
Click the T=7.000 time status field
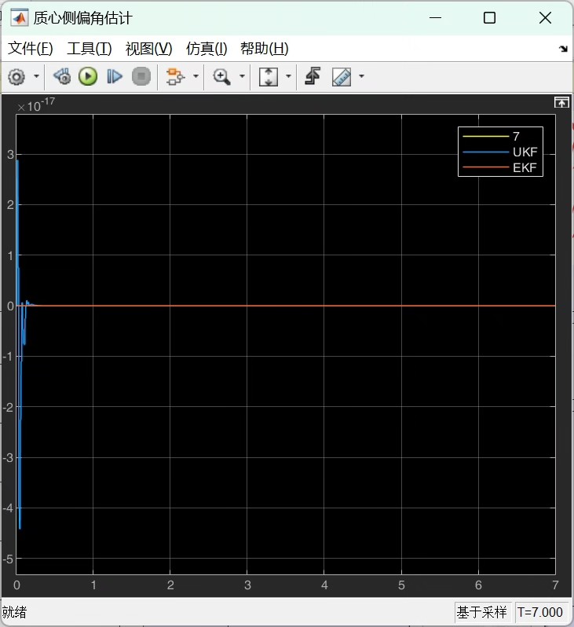click(540, 612)
